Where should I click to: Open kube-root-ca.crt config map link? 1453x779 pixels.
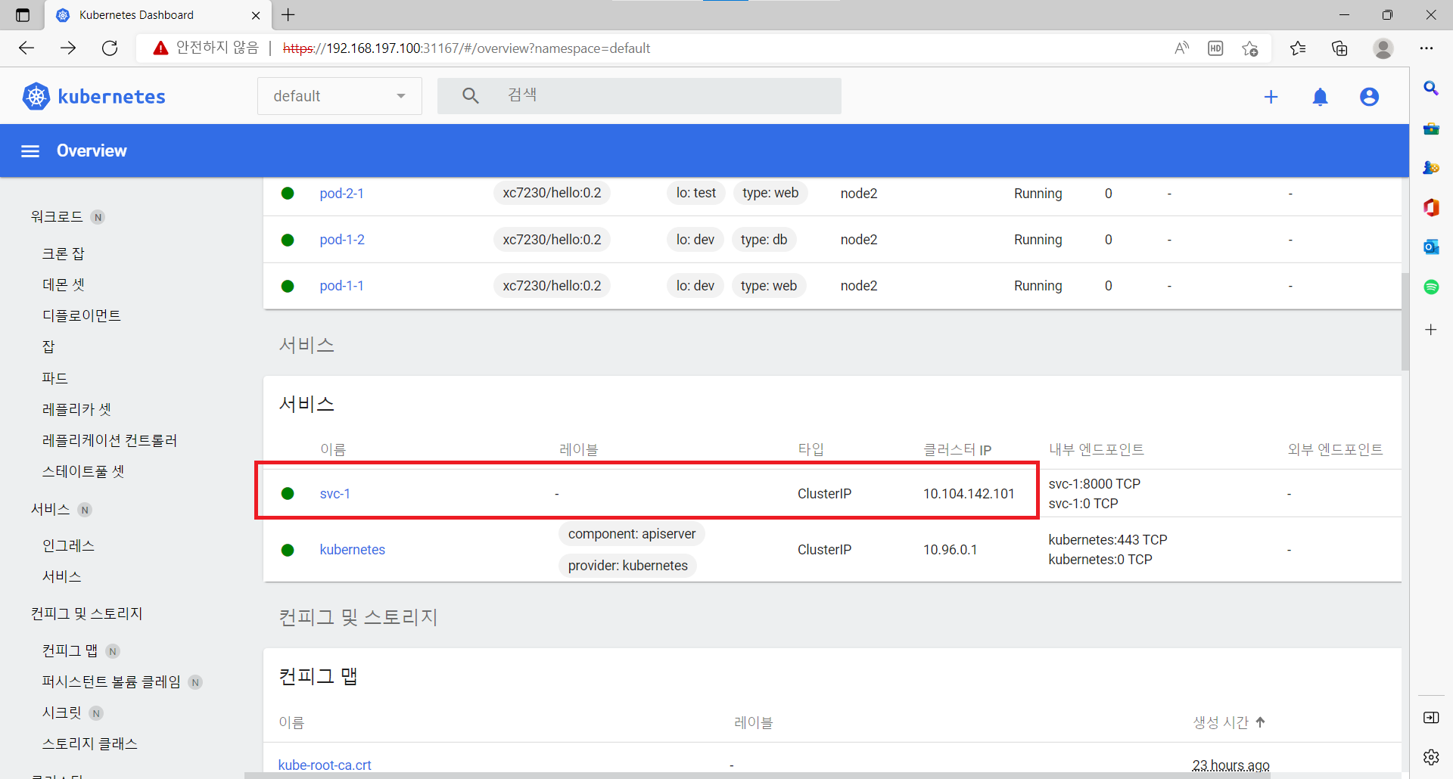pyautogui.click(x=325, y=765)
